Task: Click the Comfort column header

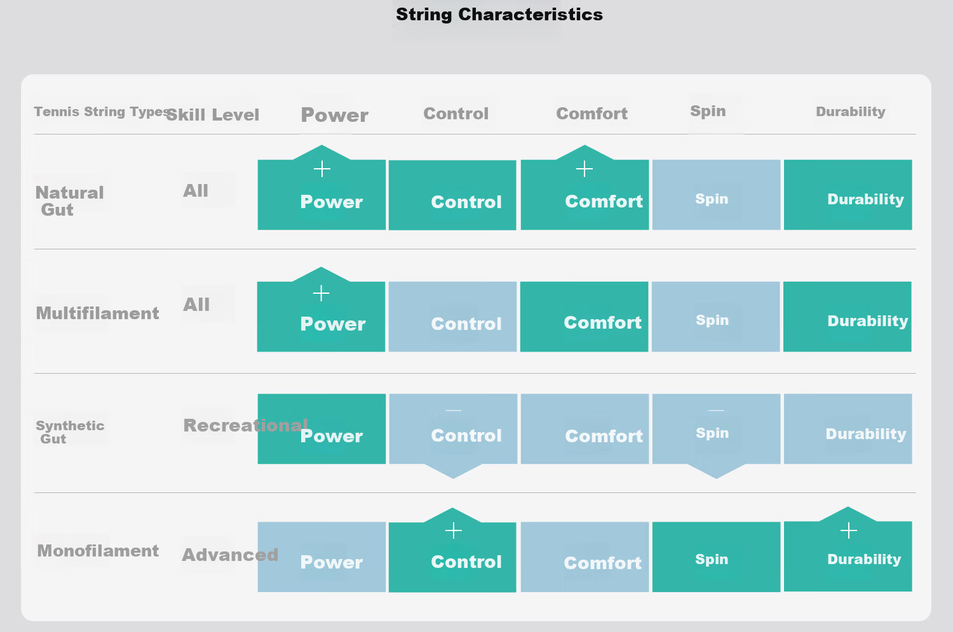Action: (x=592, y=114)
